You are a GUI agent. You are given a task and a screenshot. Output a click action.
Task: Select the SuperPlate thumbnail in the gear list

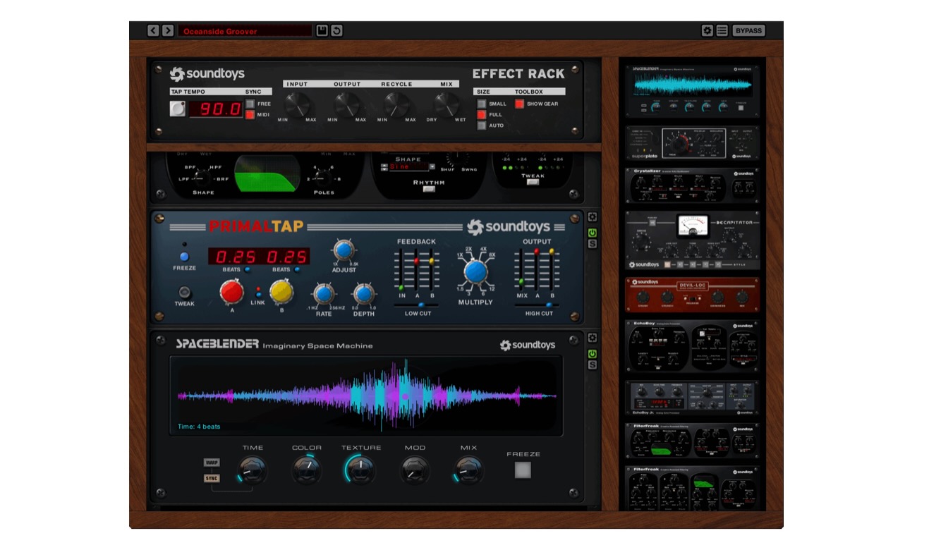tap(693, 143)
